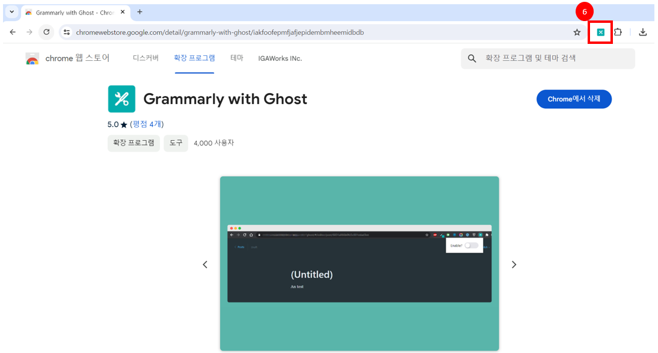Click the extension screenshot preview image

coord(359,263)
